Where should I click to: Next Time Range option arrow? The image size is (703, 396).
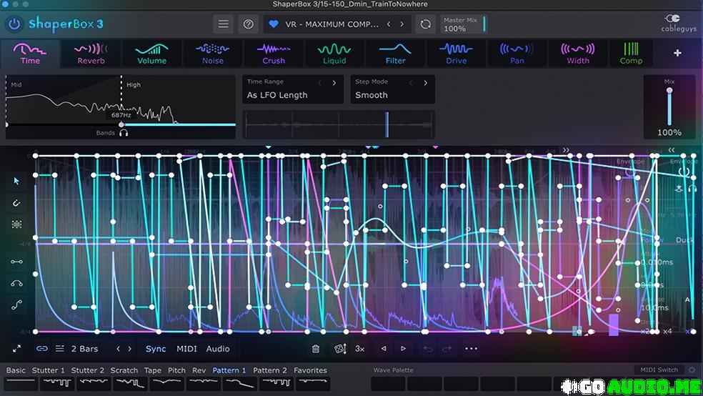[334, 82]
